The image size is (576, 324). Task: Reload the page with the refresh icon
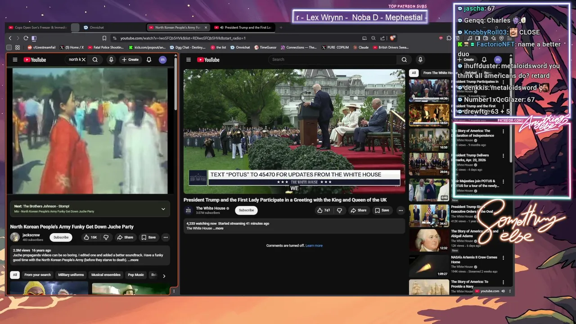click(26, 38)
